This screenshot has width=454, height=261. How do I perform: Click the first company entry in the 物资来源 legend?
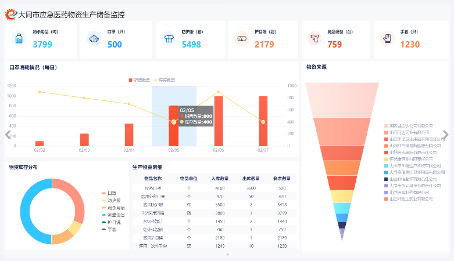[x=409, y=126]
